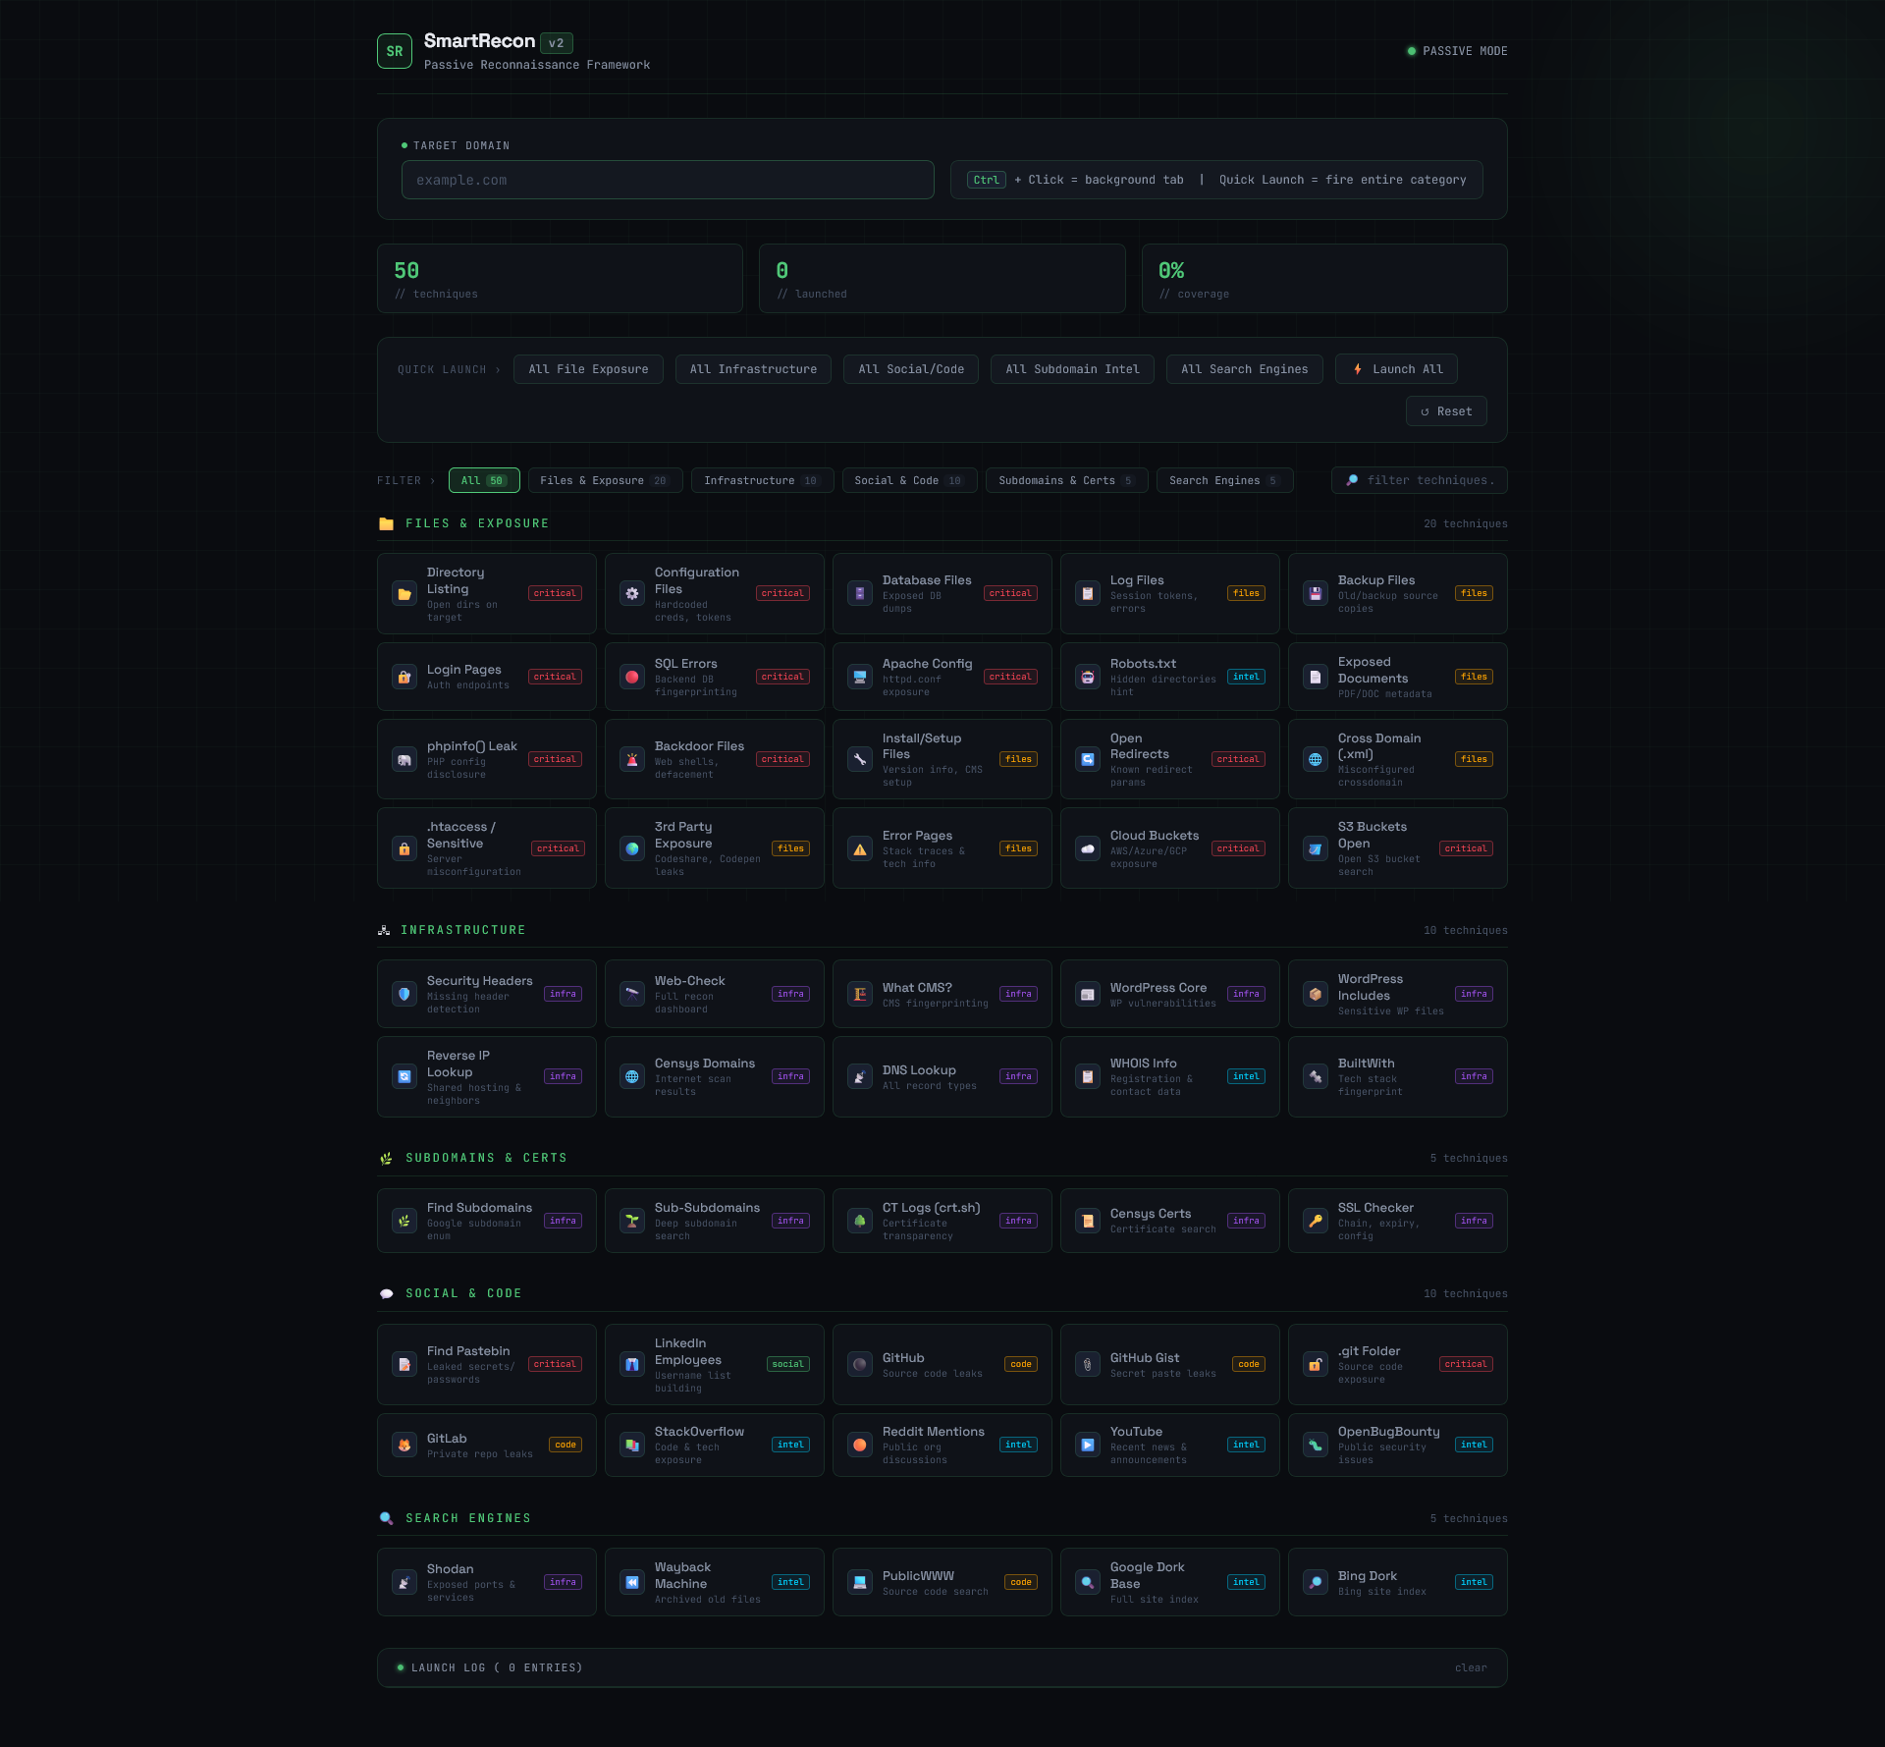Click the 0% coverage stat card

[x=1324, y=278]
